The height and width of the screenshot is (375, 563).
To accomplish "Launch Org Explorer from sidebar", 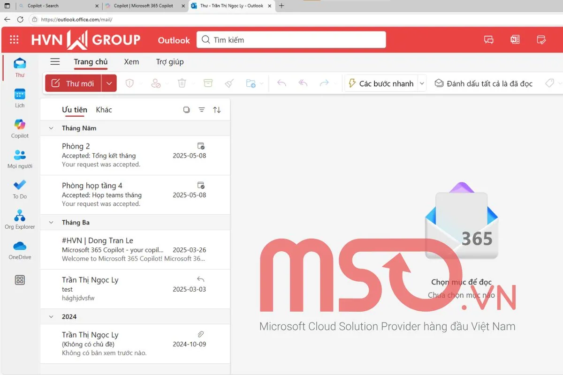I will pyautogui.click(x=20, y=219).
